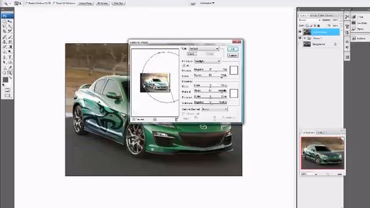Add a new light with the bulb icon
Image resolution: width=370 pixels, height=208 pixels.
pyautogui.click(x=155, y=120)
